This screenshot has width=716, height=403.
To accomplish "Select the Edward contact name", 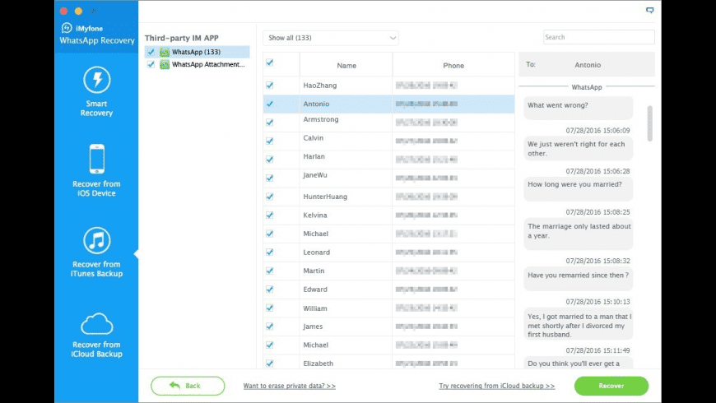I will tap(315, 290).
